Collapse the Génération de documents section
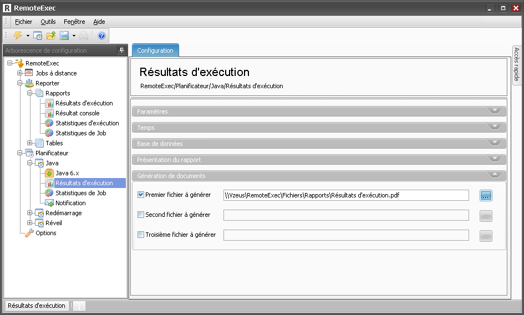Screen dimensions: 524x315 coord(319,176)
